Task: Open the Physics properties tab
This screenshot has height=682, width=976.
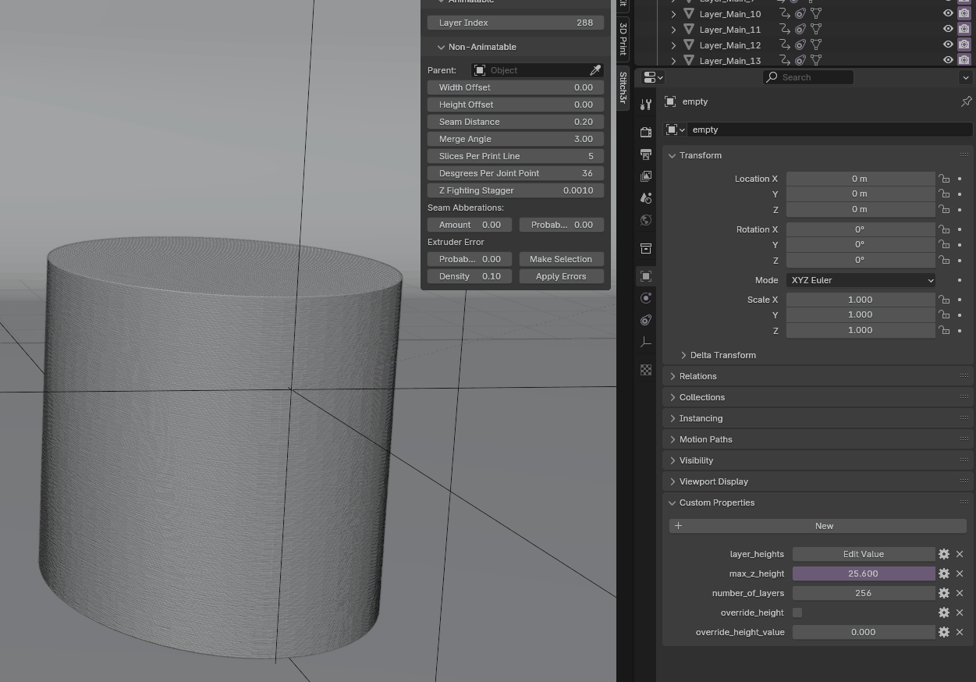Action: (x=646, y=298)
